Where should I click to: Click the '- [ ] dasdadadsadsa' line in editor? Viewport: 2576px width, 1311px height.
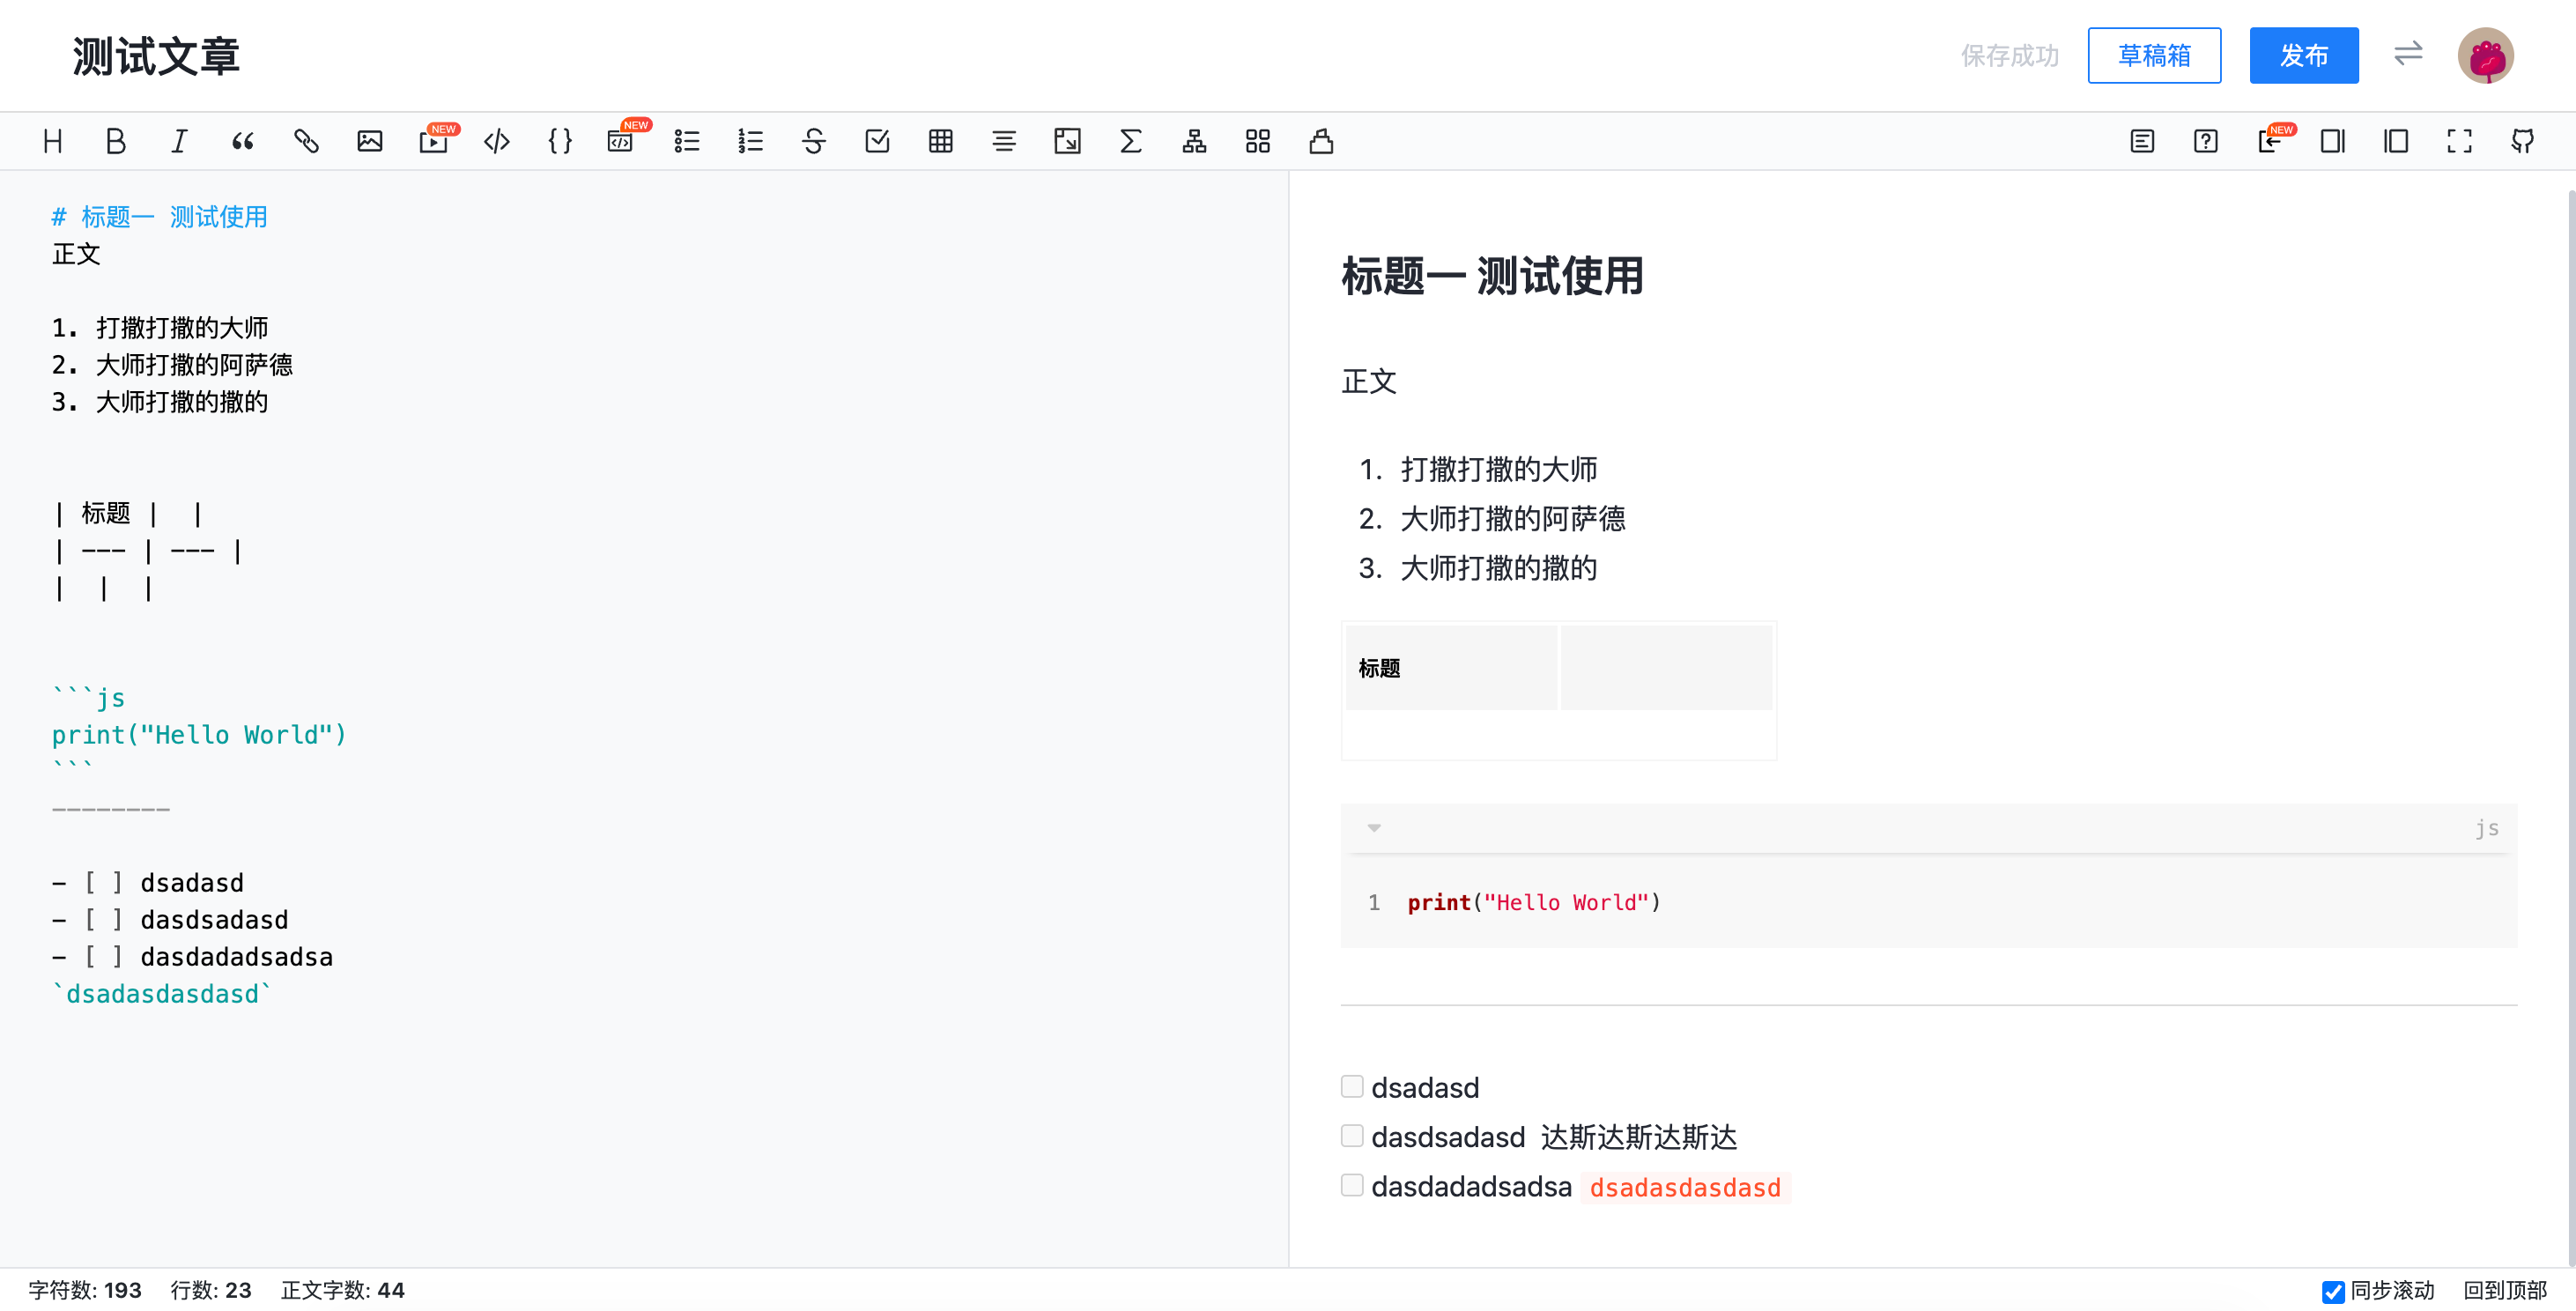point(192,957)
